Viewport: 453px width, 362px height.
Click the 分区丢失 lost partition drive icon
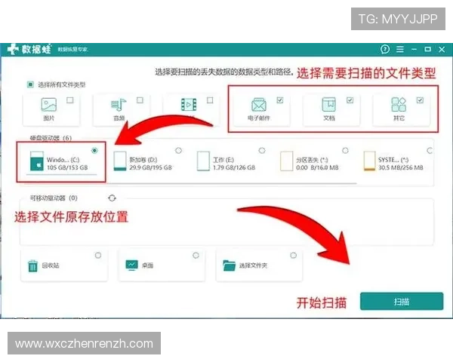(x=286, y=161)
